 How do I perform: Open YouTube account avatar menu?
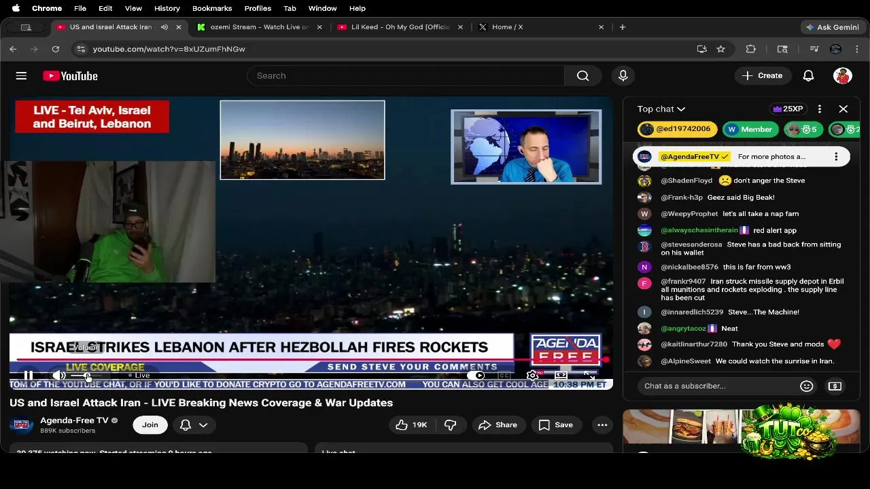pyautogui.click(x=843, y=75)
